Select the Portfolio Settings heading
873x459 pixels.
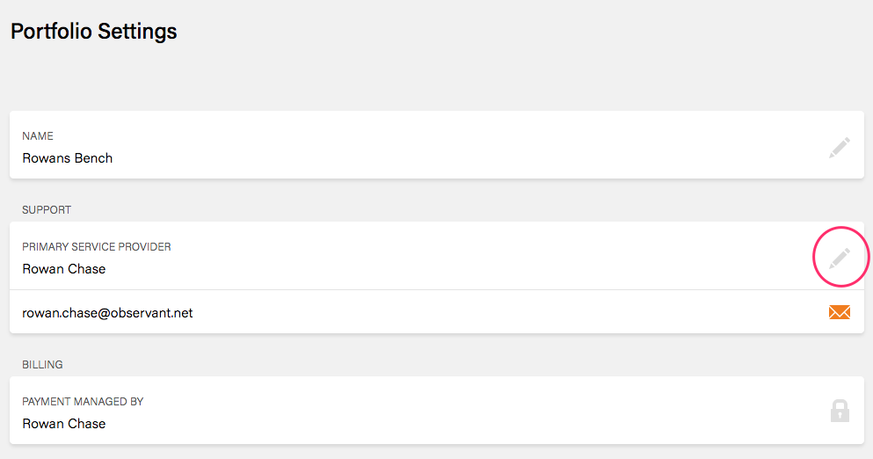[94, 32]
